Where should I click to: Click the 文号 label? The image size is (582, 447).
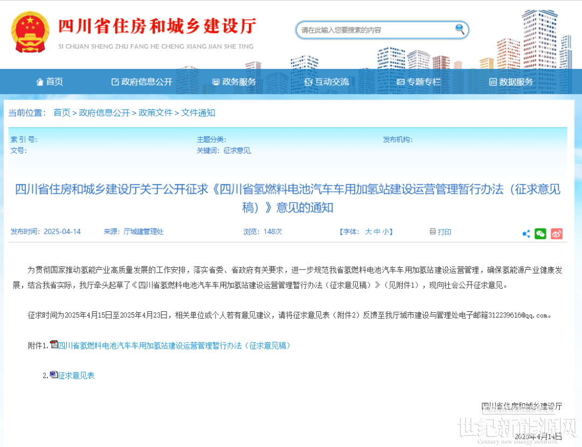pyautogui.click(x=18, y=151)
